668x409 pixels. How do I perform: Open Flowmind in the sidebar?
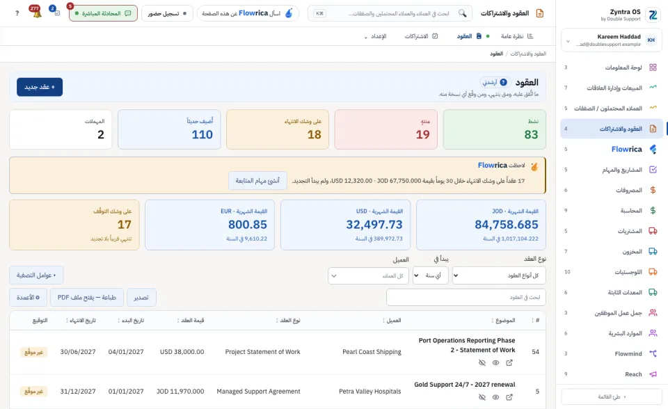click(x=612, y=353)
